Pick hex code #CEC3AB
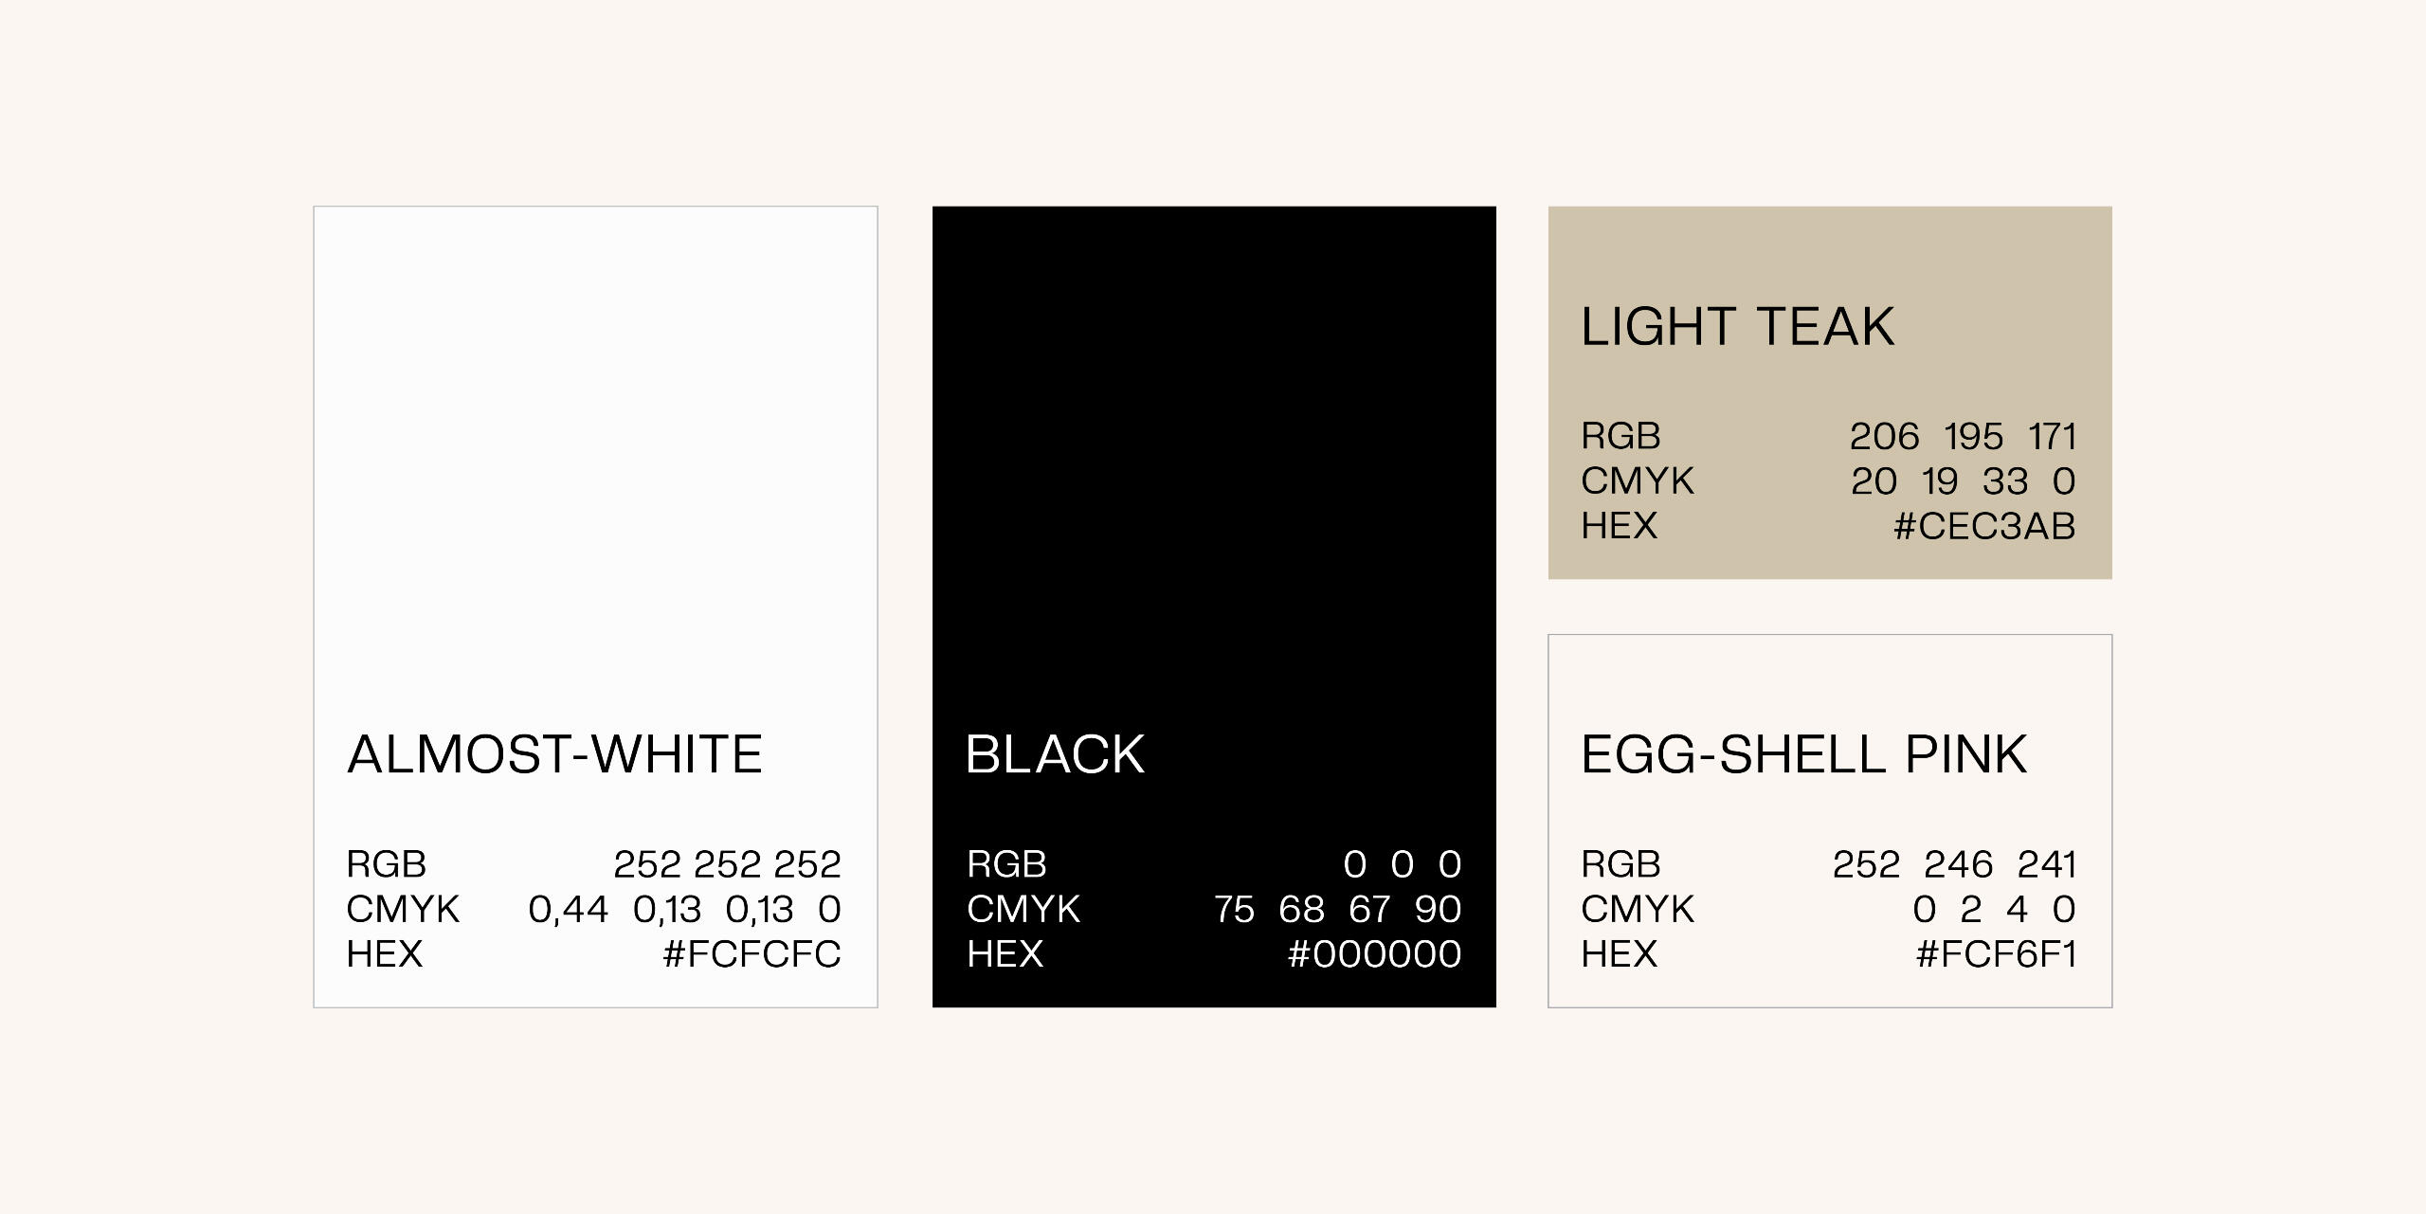The height and width of the screenshot is (1214, 2426). coord(1983,526)
